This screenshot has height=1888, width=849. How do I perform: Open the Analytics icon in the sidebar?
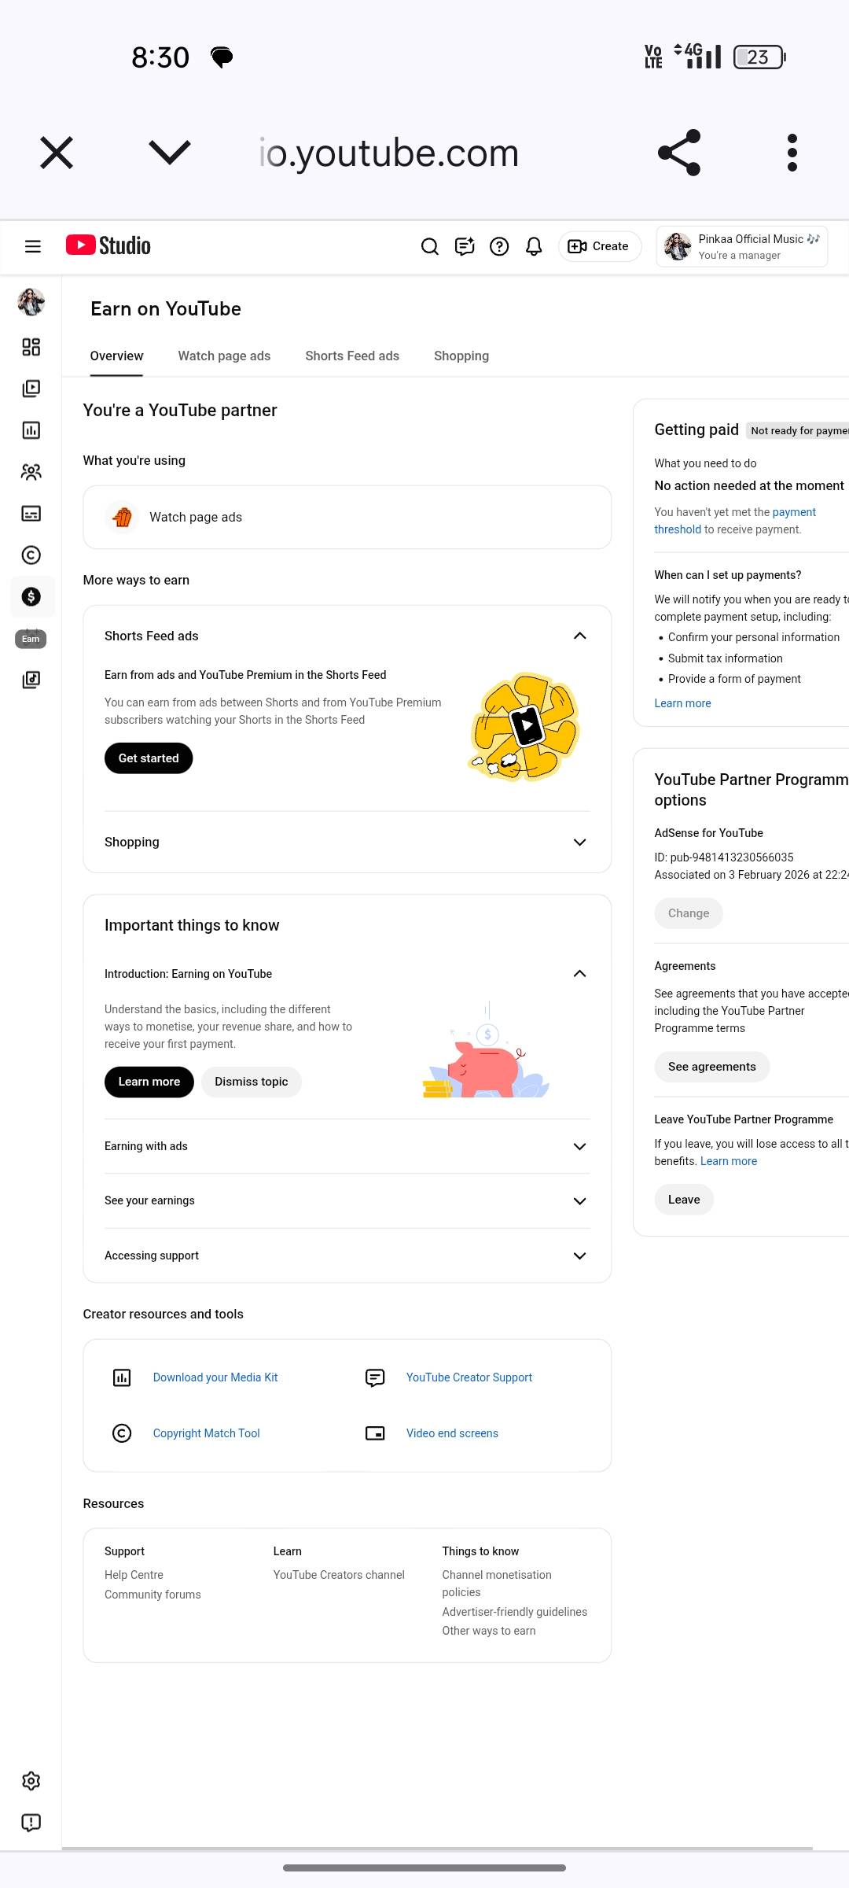pos(31,430)
